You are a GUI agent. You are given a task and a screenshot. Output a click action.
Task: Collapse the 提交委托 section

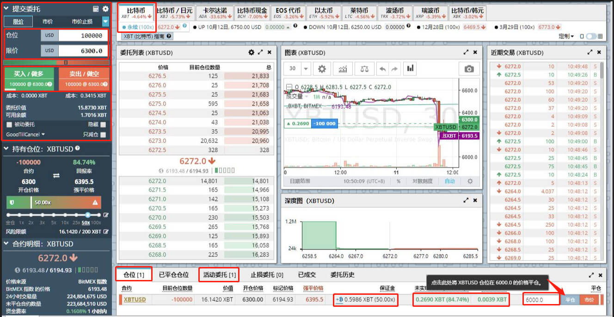(x=6, y=9)
